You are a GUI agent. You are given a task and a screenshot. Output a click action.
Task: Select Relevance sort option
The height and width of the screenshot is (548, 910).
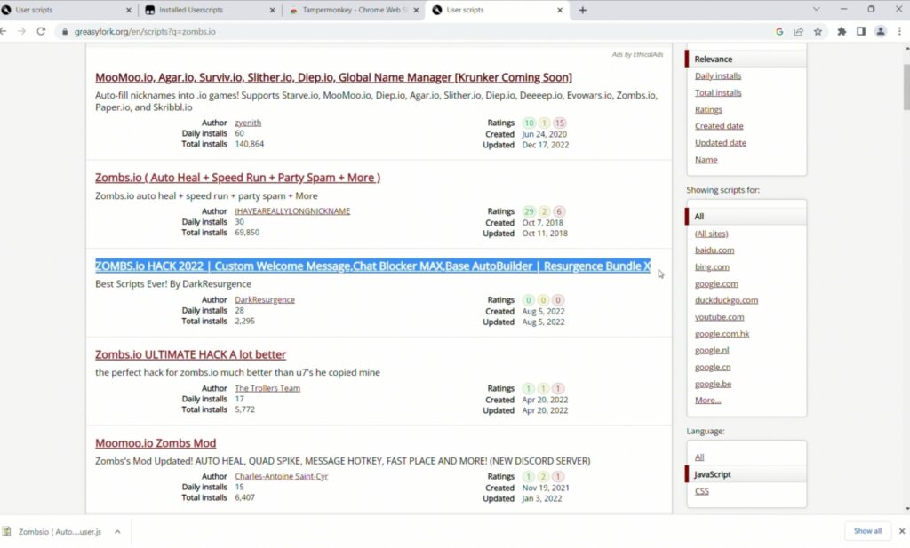(x=746, y=60)
